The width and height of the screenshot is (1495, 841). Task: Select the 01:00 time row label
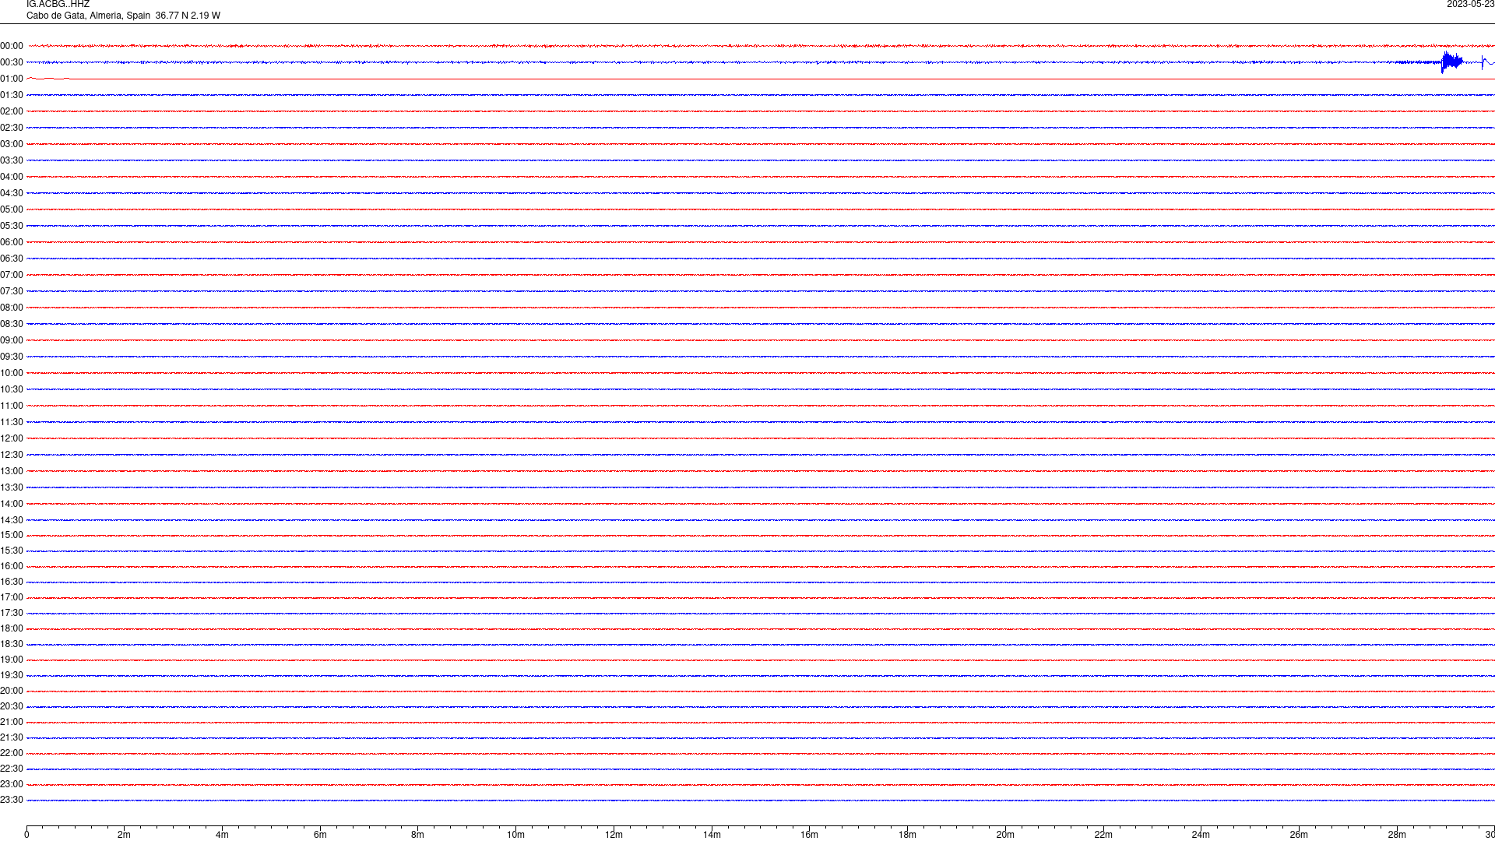pyautogui.click(x=12, y=79)
